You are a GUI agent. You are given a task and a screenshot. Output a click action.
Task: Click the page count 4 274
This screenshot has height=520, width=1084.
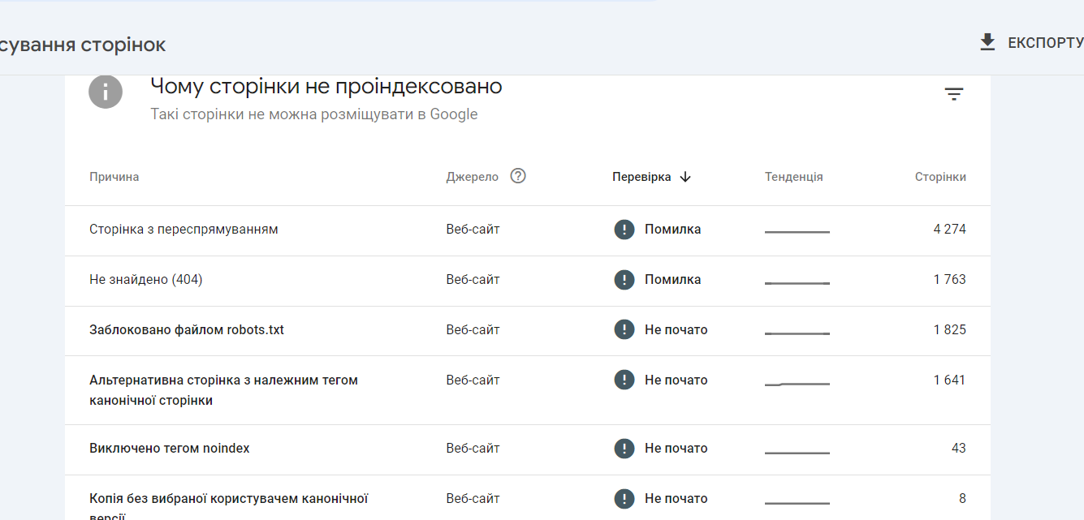click(949, 230)
